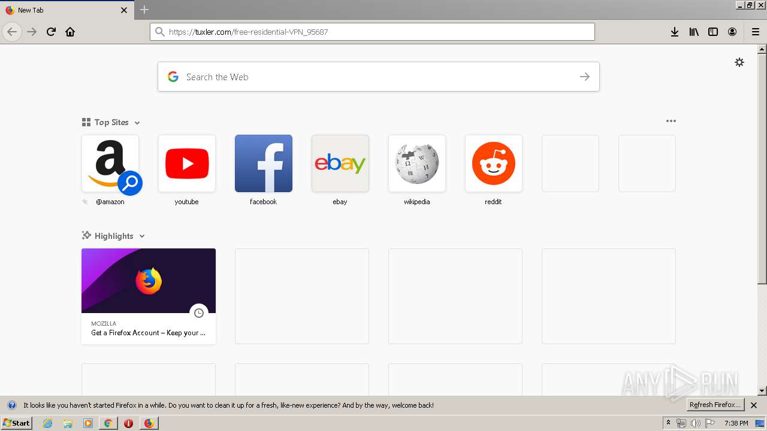The width and height of the screenshot is (767, 431).
Task: Open the Top Sites three-dot menu
Action: coord(671,121)
